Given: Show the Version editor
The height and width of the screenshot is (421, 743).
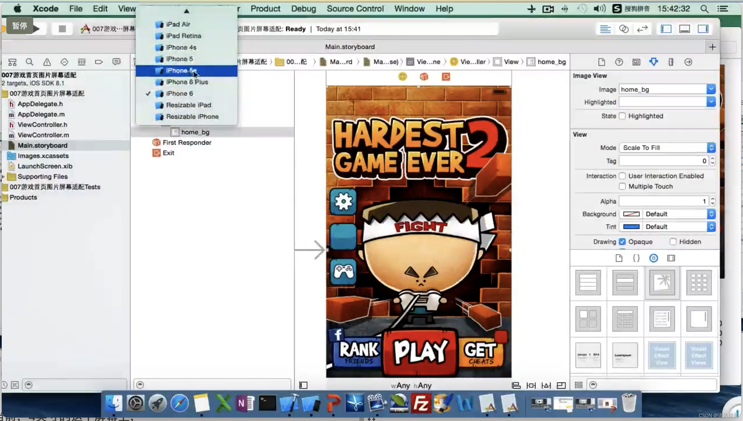Looking at the screenshot, I should click(x=642, y=29).
